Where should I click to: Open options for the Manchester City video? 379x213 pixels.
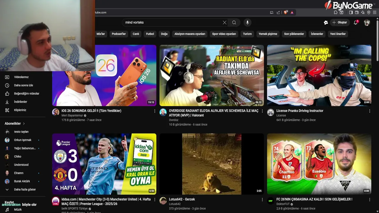pyautogui.click(x=155, y=200)
